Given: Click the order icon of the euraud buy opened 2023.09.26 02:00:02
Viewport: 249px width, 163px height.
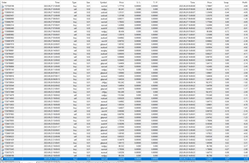Looking at the screenshot, I should (2, 86).
